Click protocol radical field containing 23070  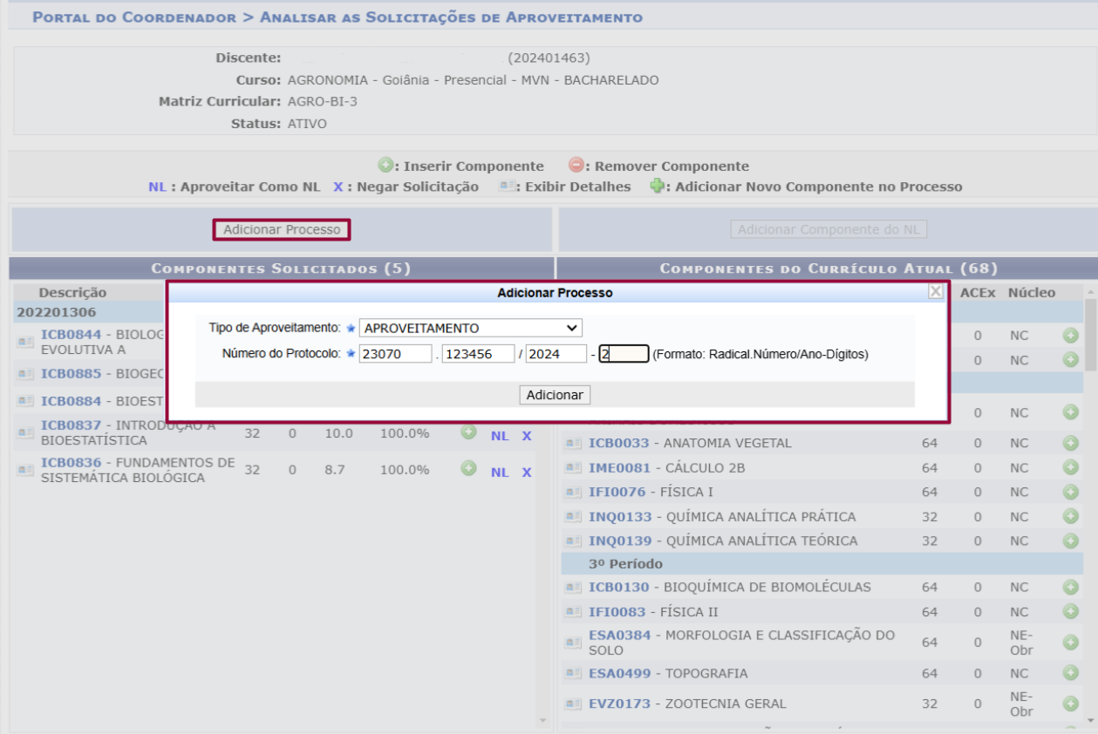tap(395, 354)
